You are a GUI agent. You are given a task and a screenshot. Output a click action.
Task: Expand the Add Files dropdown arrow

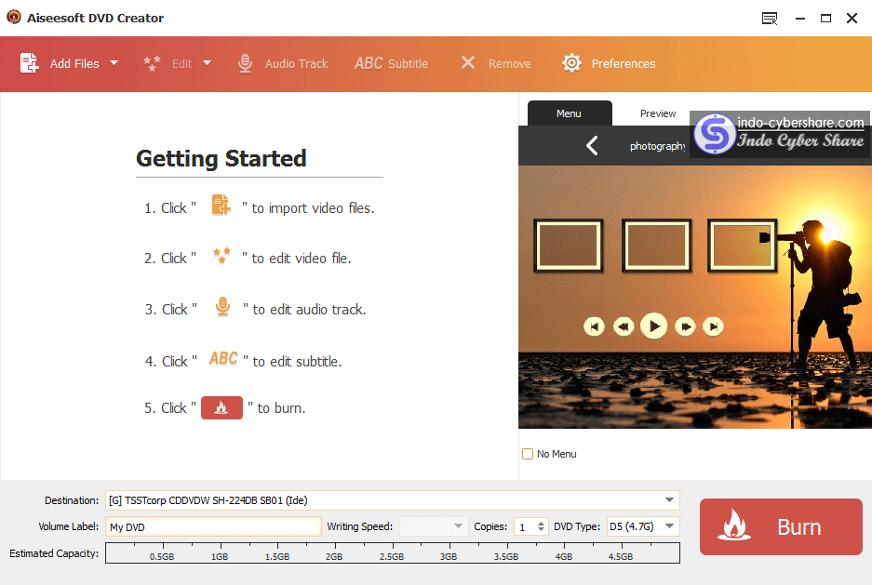pyautogui.click(x=114, y=63)
